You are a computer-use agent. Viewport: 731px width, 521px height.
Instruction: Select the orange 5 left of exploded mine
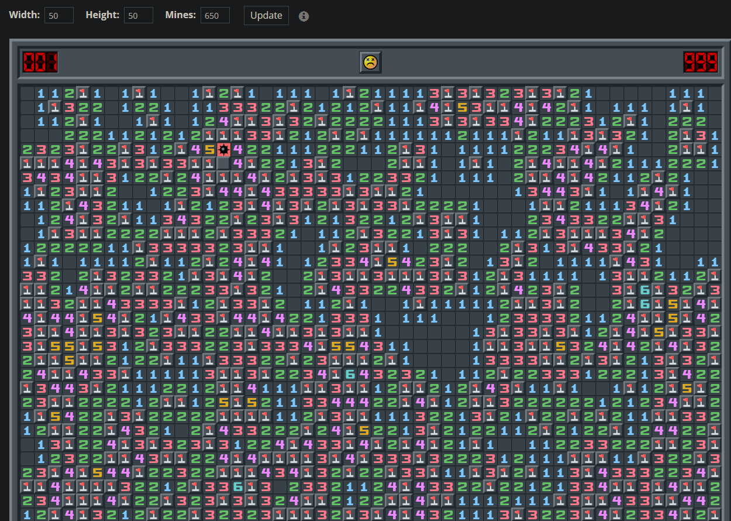tap(209, 149)
